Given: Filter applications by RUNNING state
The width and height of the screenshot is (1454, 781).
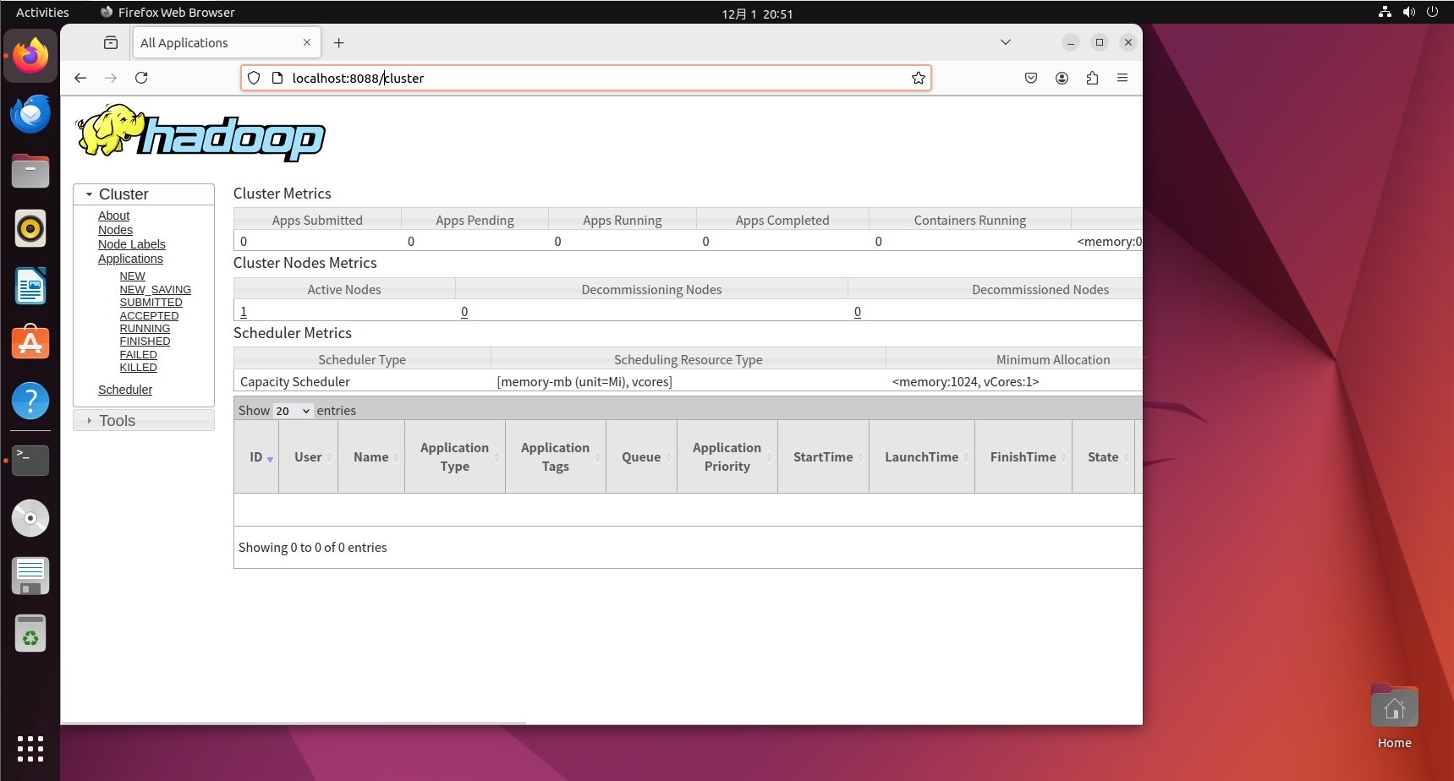Looking at the screenshot, I should pyautogui.click(x=145, y=329).
